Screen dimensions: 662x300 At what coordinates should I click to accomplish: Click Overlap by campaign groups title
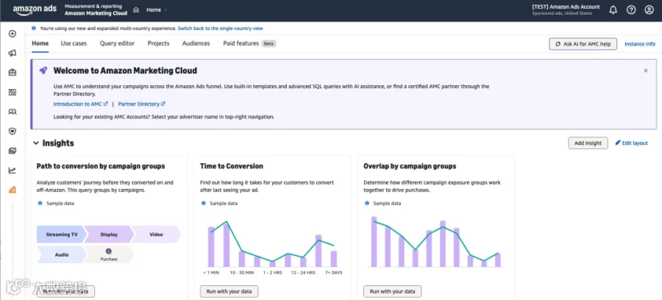410,166
